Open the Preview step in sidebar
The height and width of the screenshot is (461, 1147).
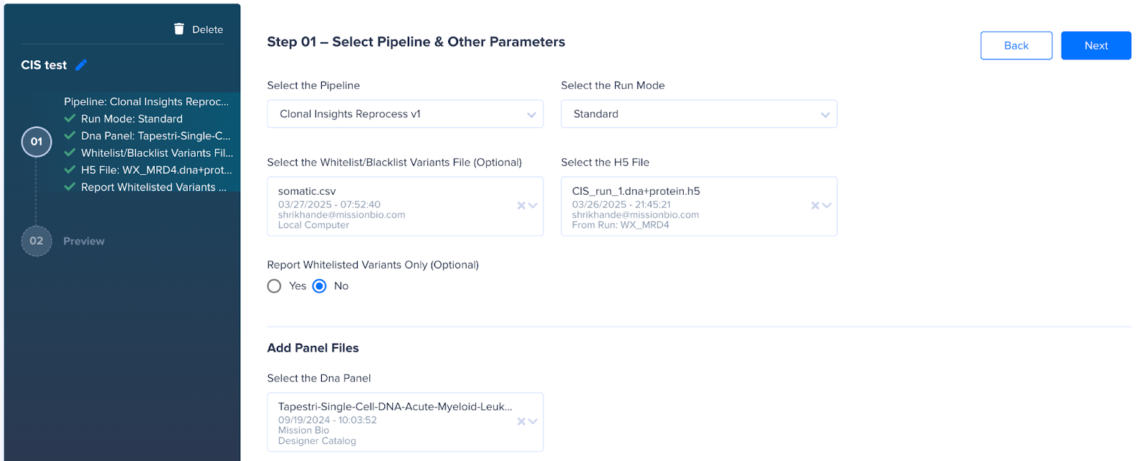84,241
